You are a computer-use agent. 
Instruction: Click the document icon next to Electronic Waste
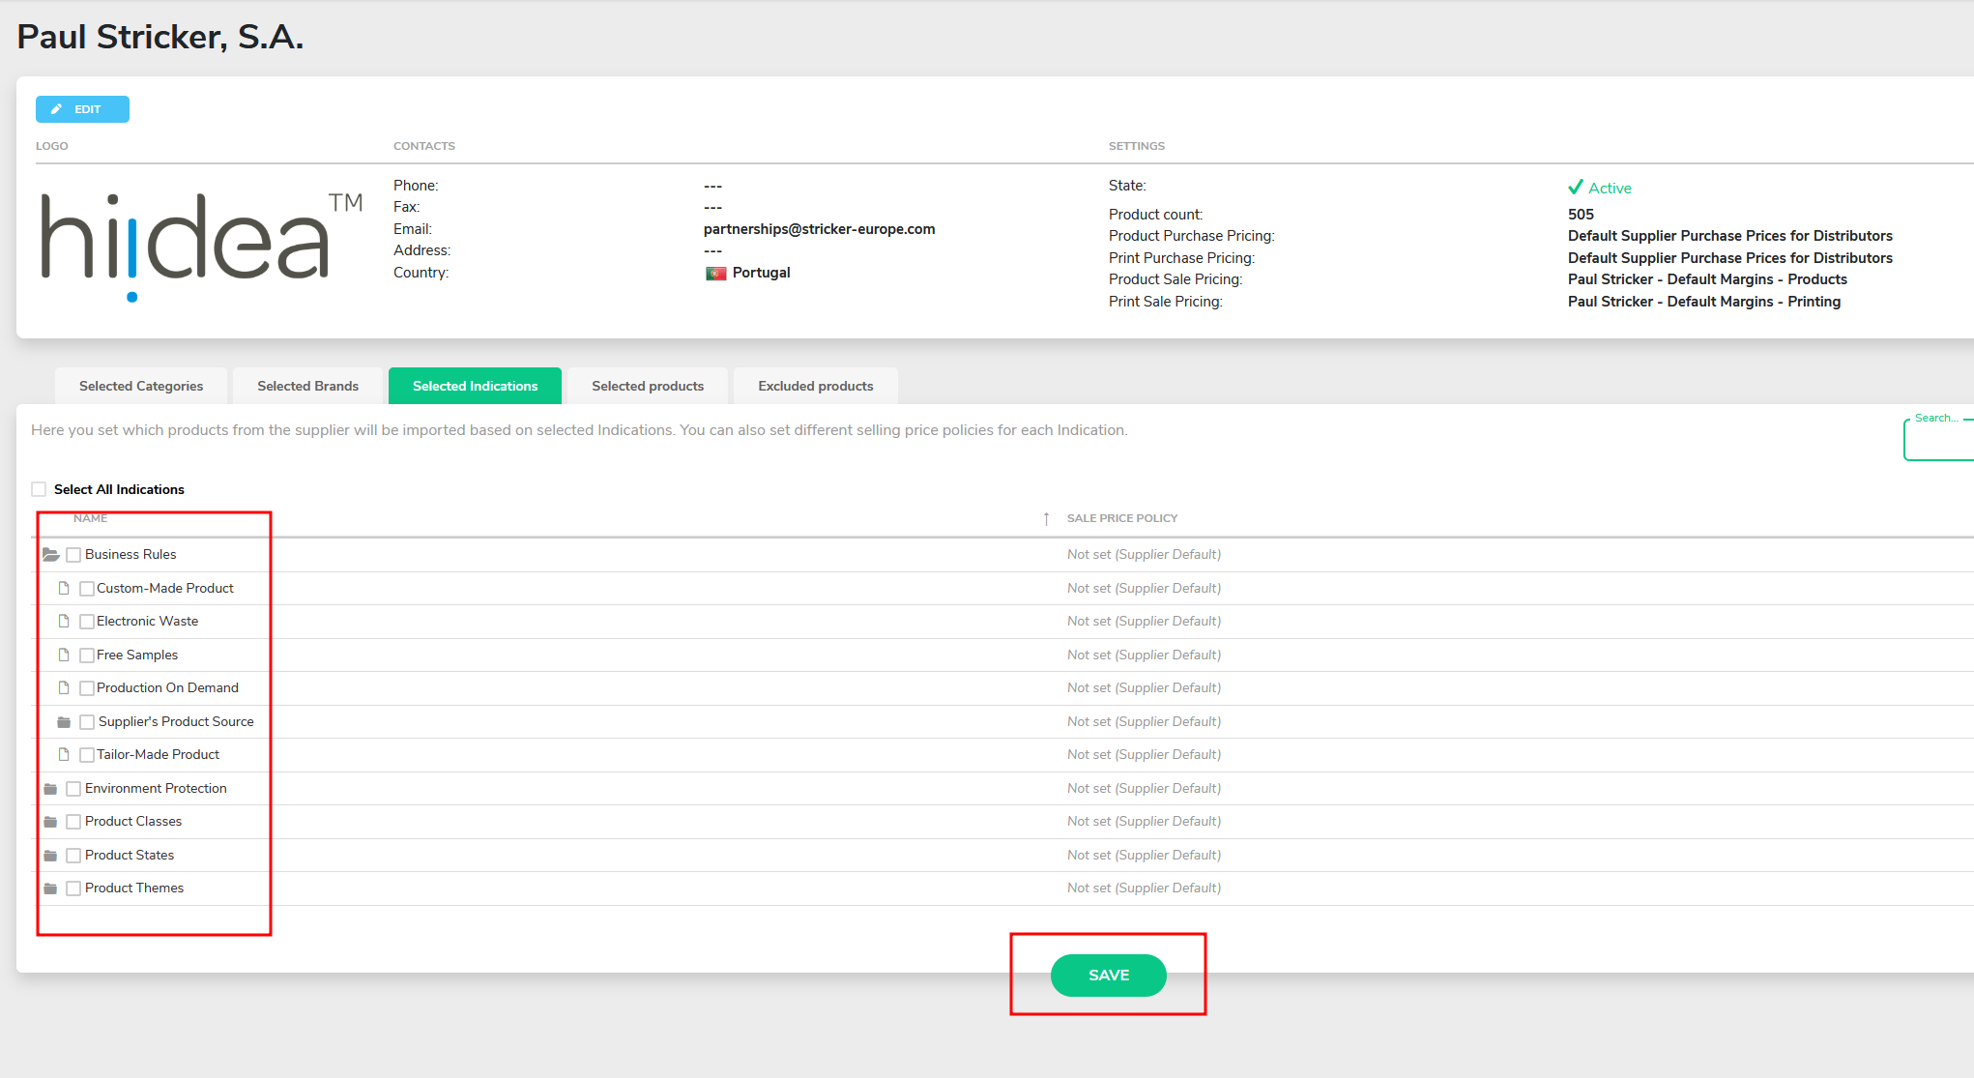pos(64,621)
